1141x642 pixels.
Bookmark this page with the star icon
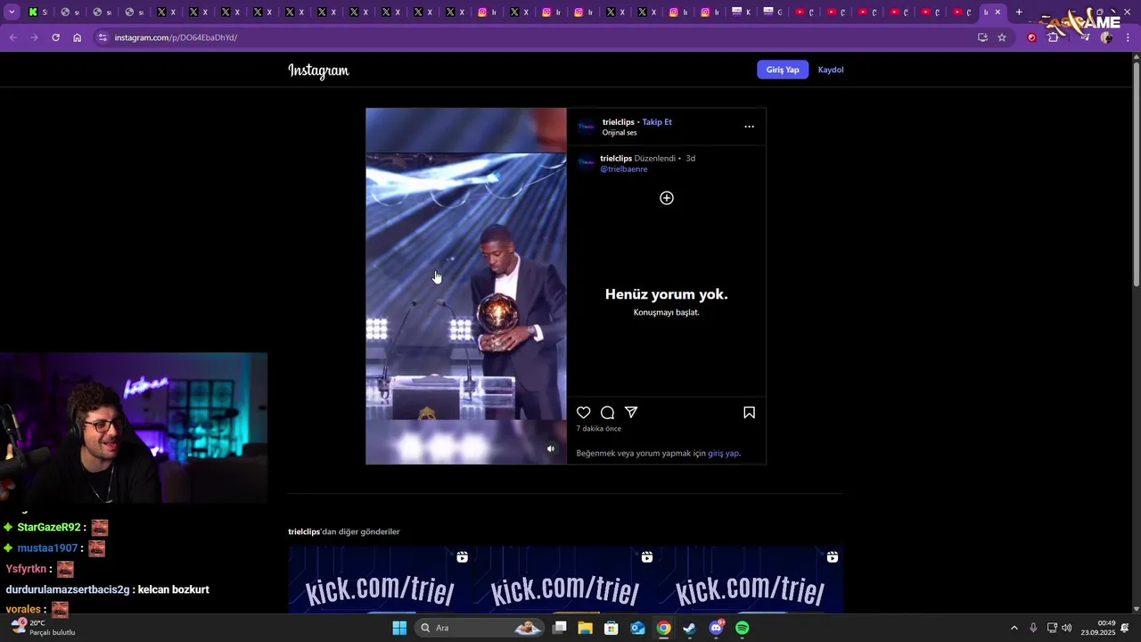[x=1002, y=37]
